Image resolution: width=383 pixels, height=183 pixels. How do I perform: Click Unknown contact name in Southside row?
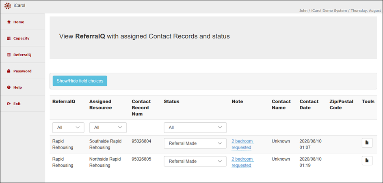[x=281, y=141]
